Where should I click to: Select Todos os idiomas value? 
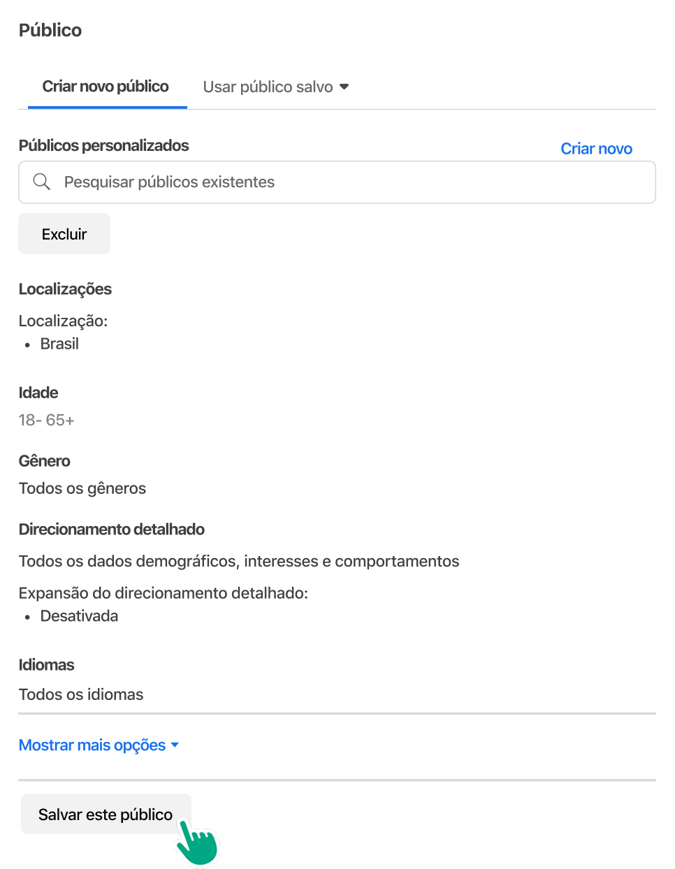tap(81, 694)
